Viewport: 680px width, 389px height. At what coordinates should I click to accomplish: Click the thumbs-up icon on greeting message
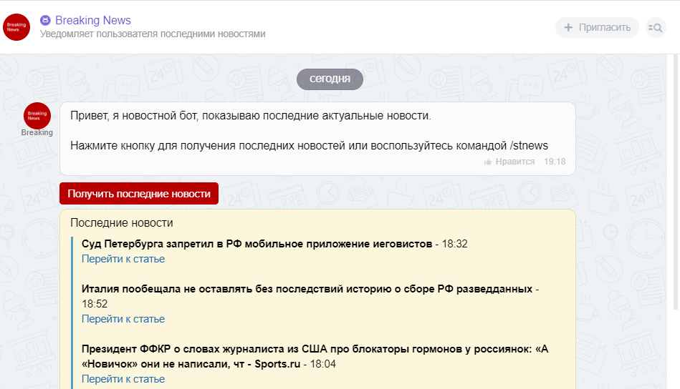click(x=488, y=162)
